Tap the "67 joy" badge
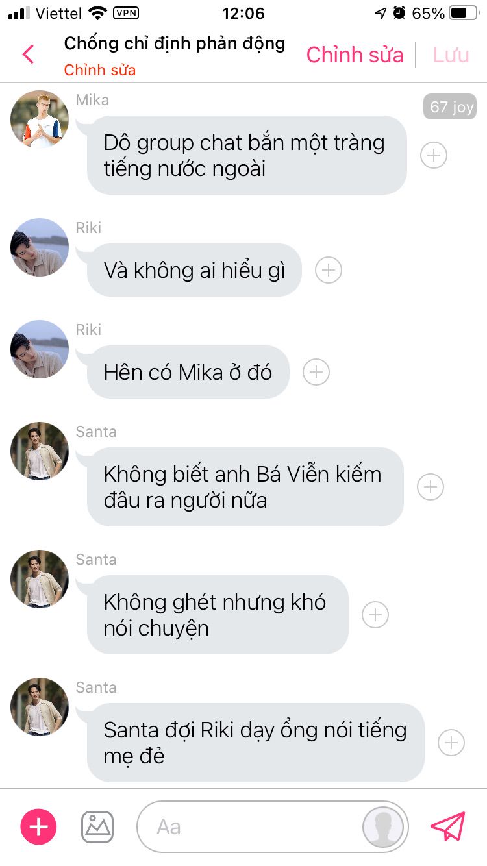Screen dimensions: 487x866 (x=449, y=106)
